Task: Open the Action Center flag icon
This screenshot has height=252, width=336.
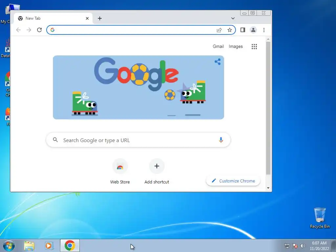Action: point(295,246)
